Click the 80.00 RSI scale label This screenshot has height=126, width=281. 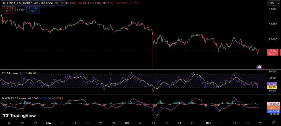click(x=272, y=72)
